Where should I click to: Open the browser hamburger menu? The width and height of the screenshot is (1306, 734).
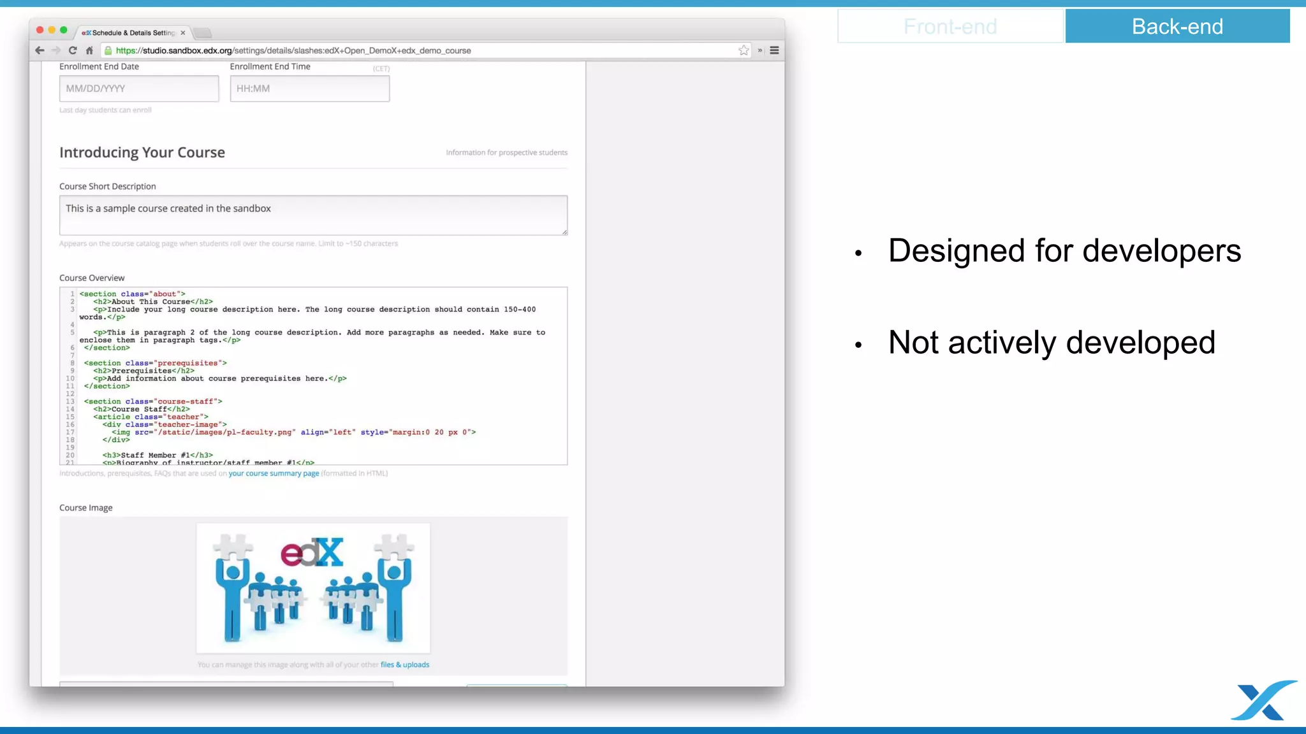click(x=774, y=50)
